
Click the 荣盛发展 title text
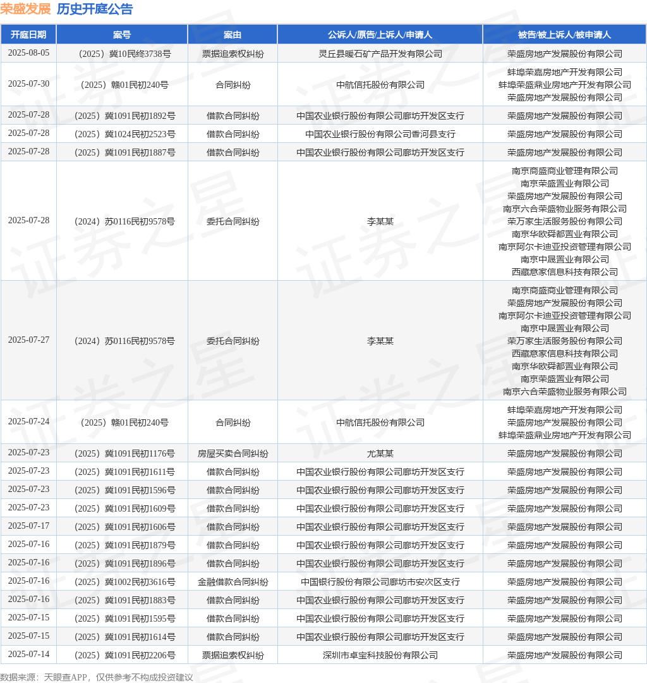coord(26,9)
